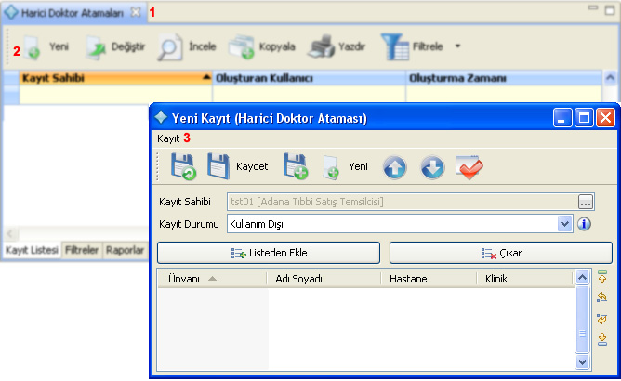The width and height of the screenshot is (621, 381).
Task: Click the Çıkar button
Action: (x=489, y=253)
